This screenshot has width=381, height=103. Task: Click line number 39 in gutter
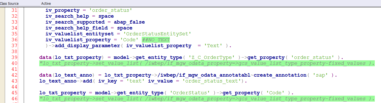pos(15,58)
